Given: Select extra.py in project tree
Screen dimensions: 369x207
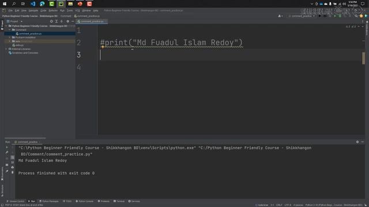Looking at the screenshot, I should (x=18, y=45).
